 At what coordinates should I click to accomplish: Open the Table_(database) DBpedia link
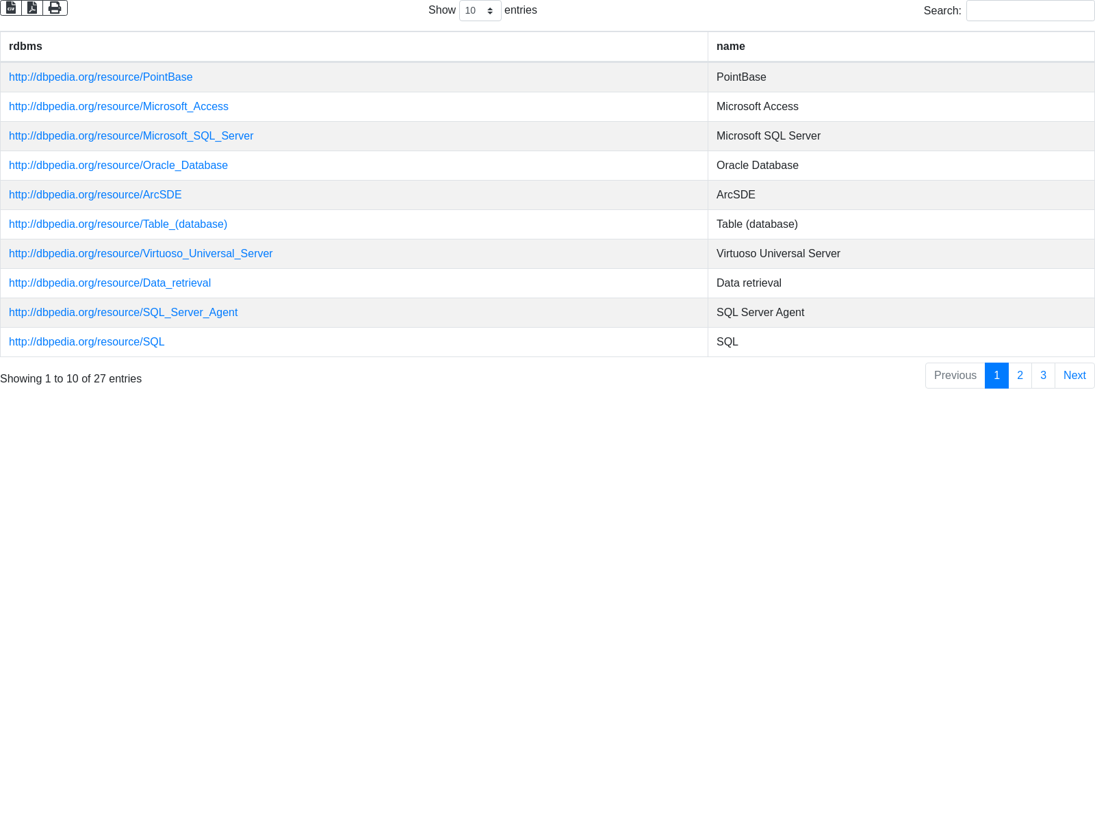click(x=118, y=224)
